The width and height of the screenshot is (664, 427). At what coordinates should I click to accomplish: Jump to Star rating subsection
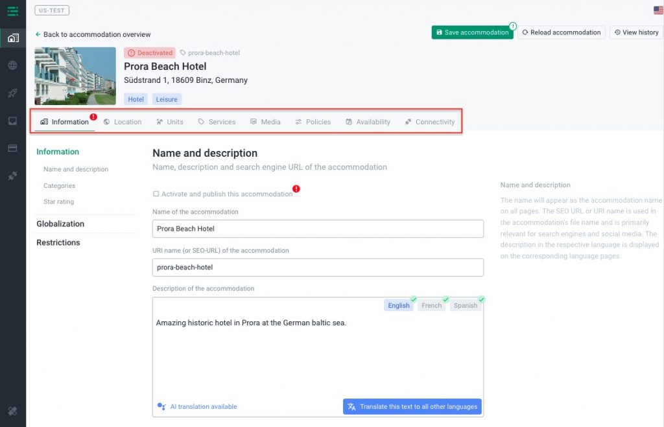(58, 202)
